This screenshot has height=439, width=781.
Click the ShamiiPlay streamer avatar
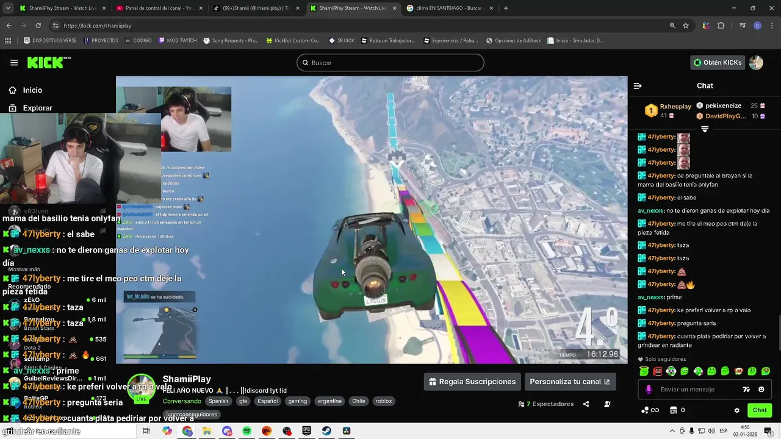[141, 388]
